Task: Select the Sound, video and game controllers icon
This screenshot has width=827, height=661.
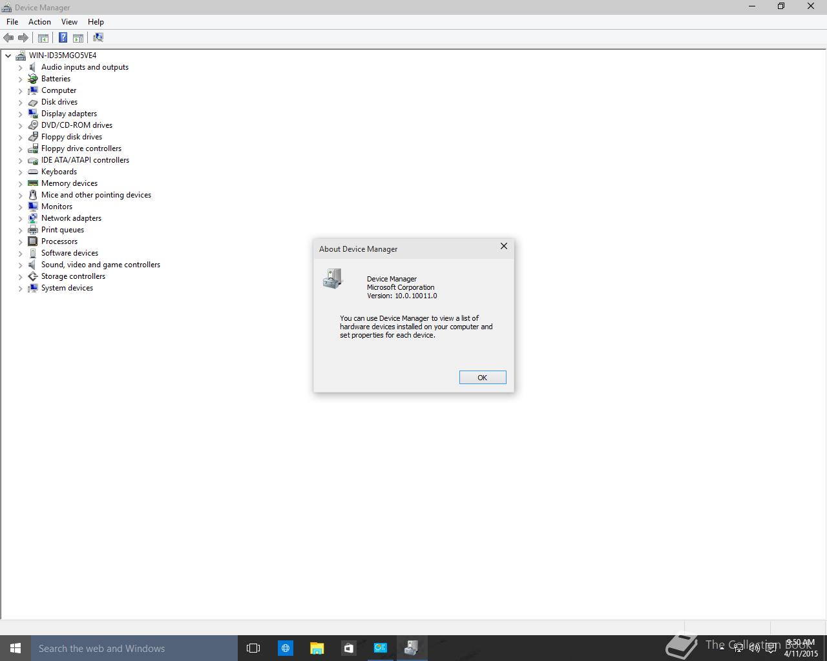Action: 33,265
